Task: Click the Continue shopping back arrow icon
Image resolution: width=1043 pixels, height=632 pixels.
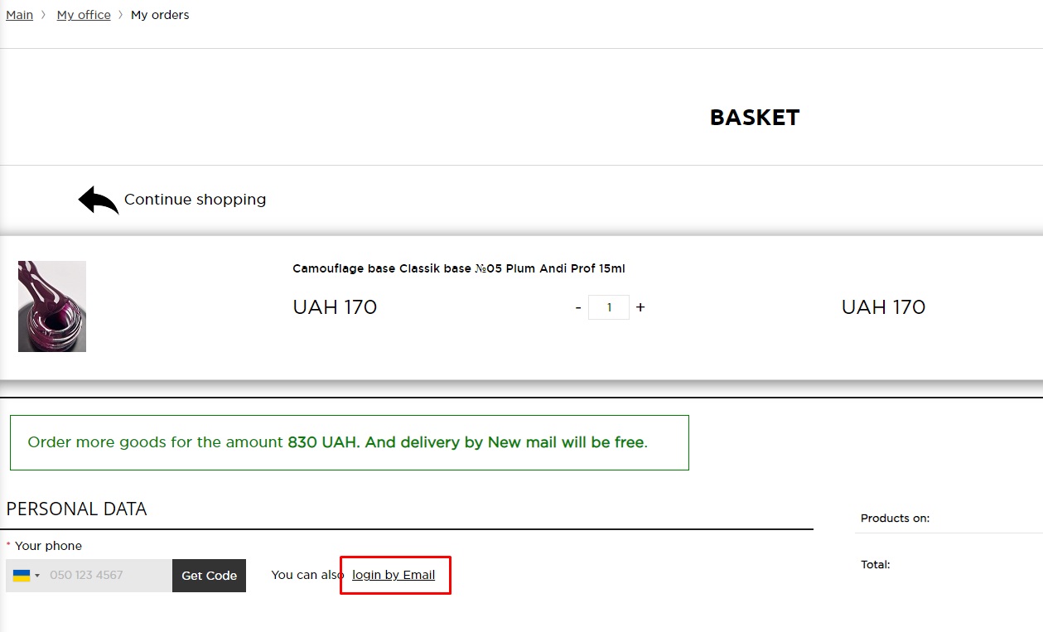Action: point(97,200)
